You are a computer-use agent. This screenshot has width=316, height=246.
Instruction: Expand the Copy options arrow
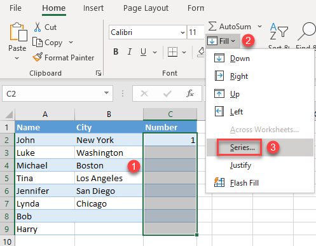click(71, 42)
